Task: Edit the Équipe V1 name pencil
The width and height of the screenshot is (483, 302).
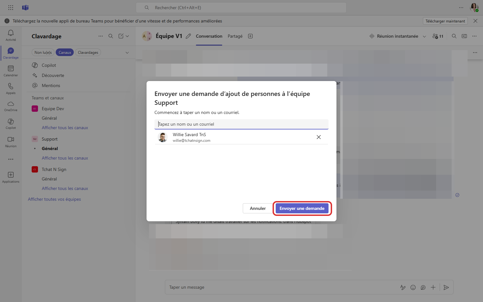Action: (188, 36)
